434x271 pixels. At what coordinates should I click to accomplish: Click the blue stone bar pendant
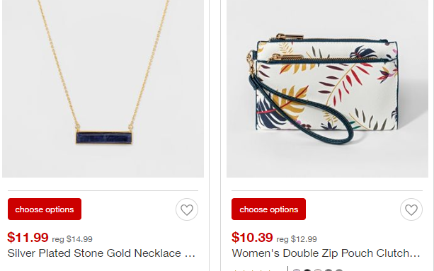pos(104,137)
